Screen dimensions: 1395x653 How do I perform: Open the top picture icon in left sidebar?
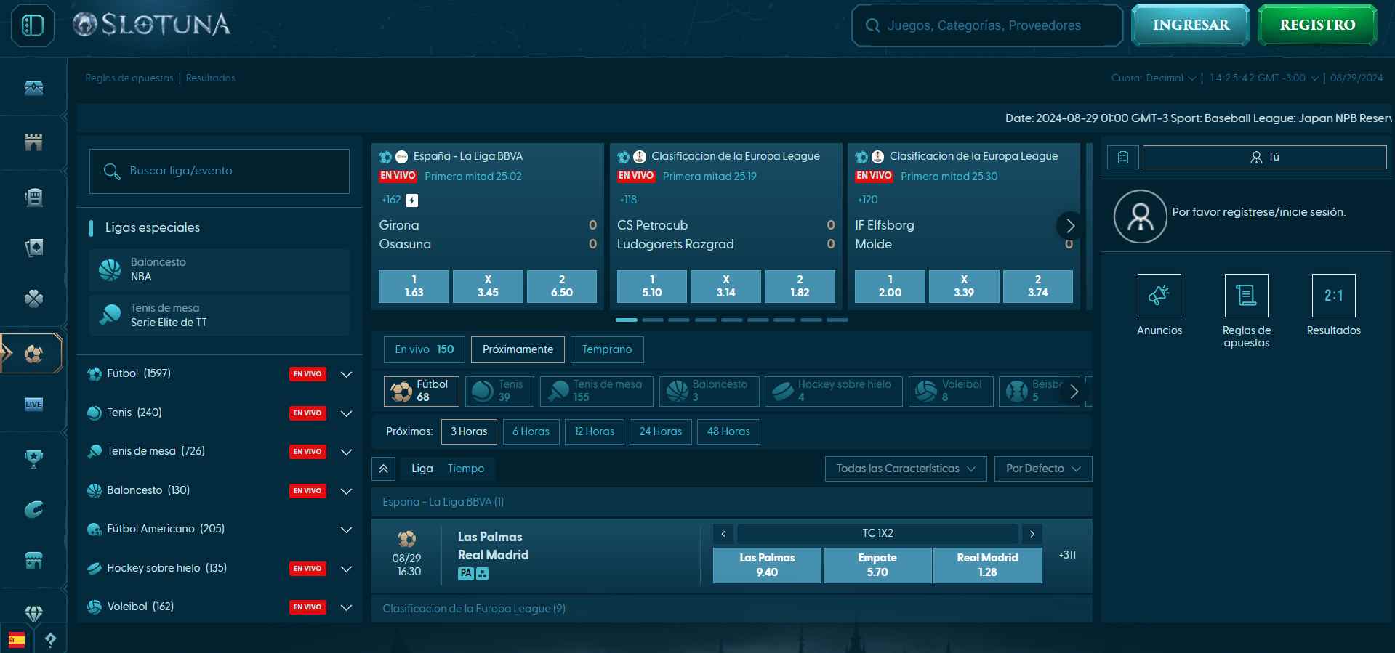click(33, 88)
